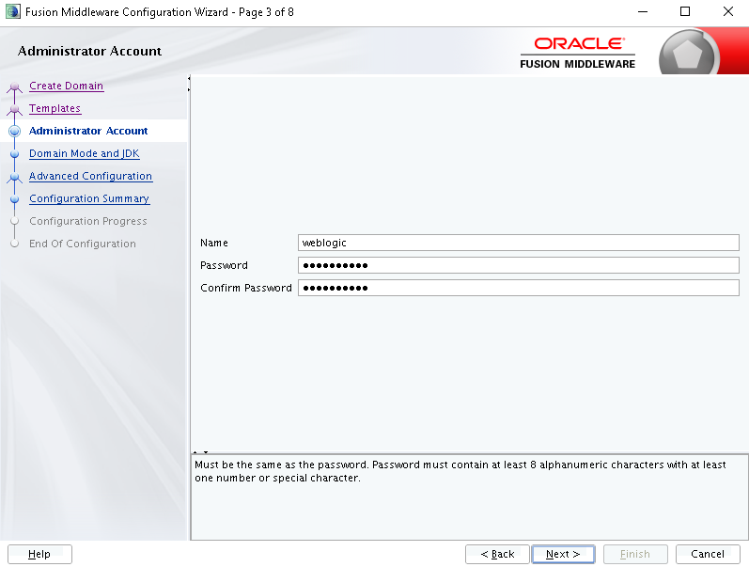
Task: Click the Back button
Action: (497, 554)
